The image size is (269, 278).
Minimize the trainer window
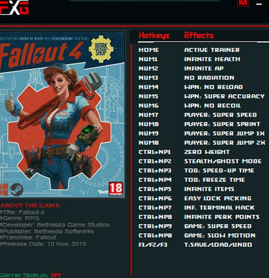click(x=259, y=4)
